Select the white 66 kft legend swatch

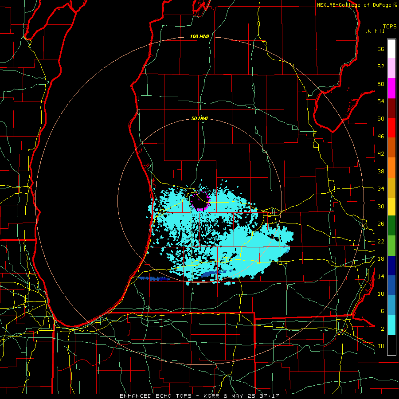(x=391, y=49)
